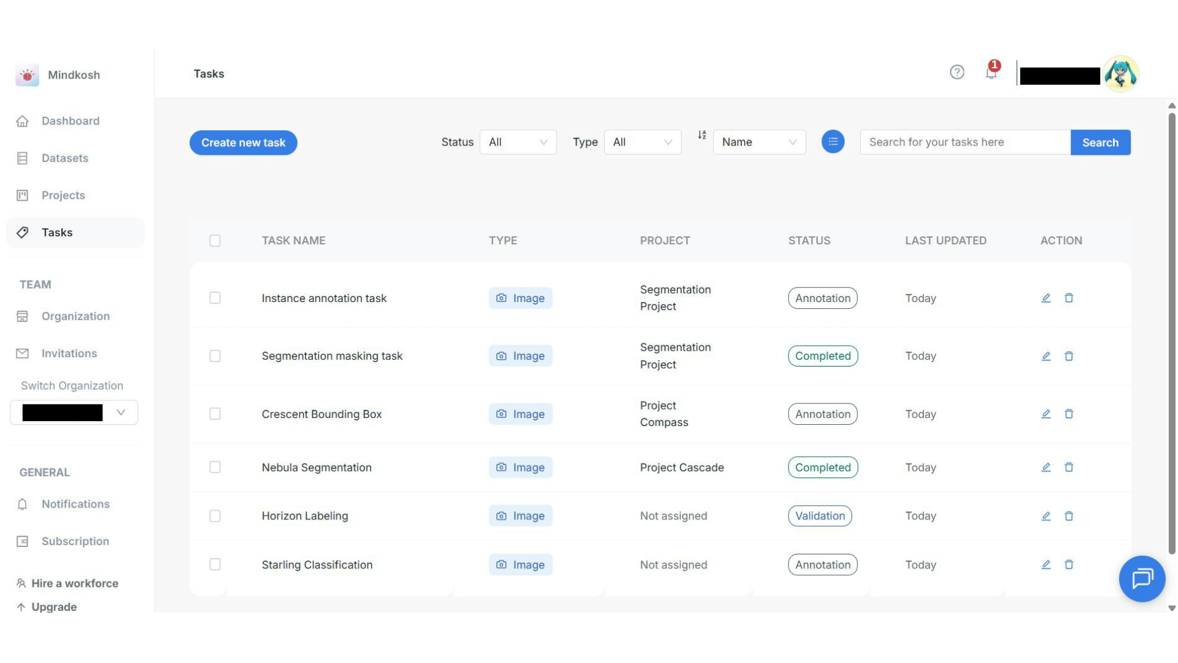Open the help icon in the top bar
Image resolution: width=1178 pixels, height=663 pixels.
957,72
